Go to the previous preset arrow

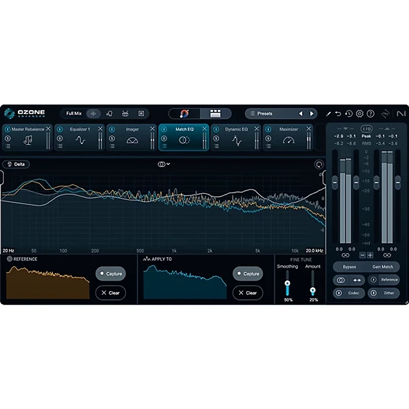coord(301,113)
